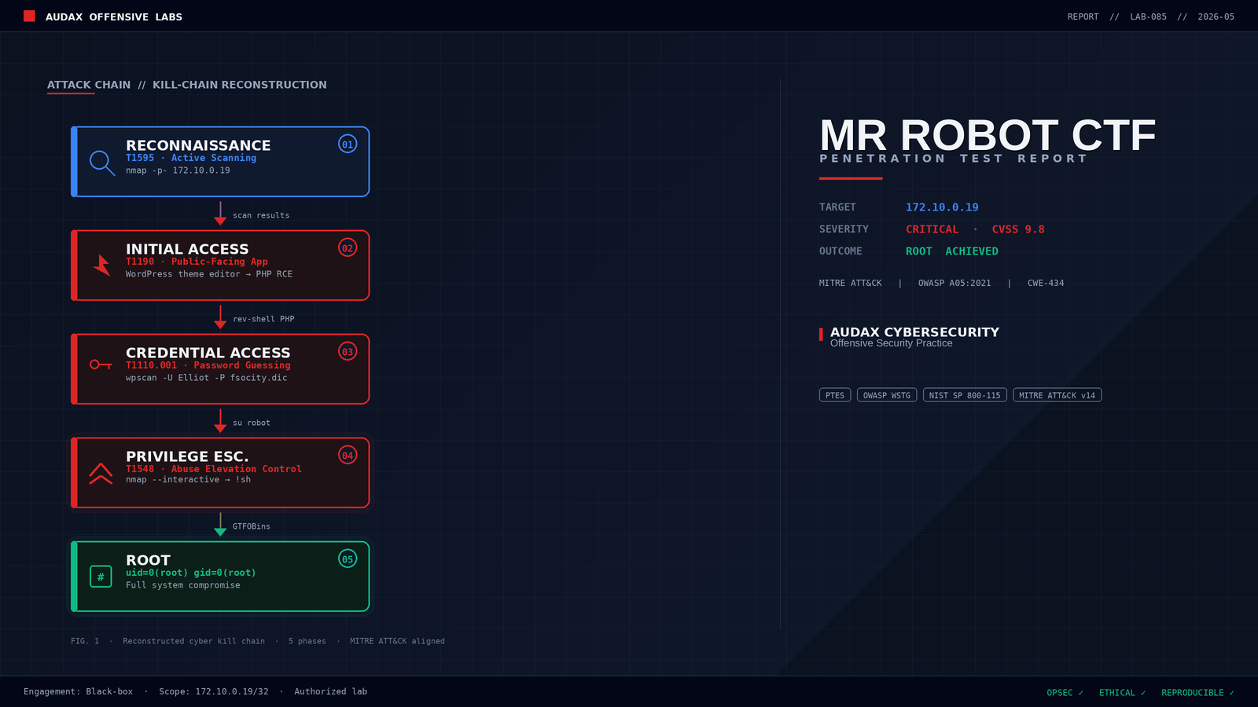Click the 'REPRODUCIBLE ✓' footer status

point(1198,693)
